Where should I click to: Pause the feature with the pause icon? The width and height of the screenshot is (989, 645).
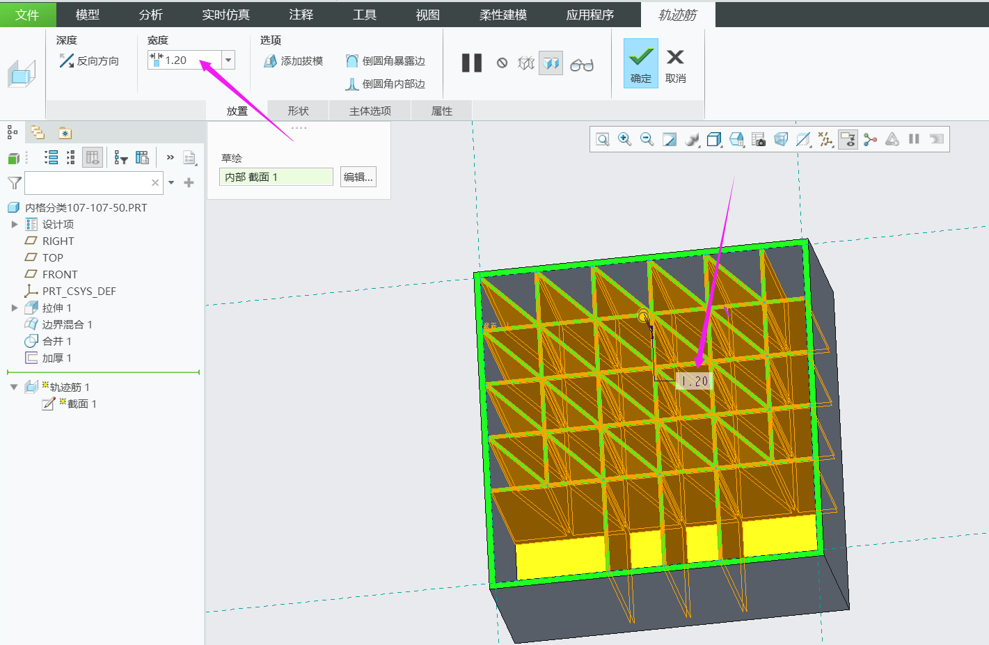[x=472, y=63]
